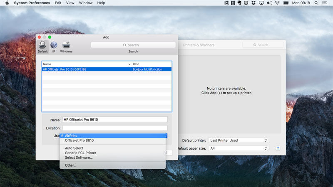Viewport: 333px width, 187px height.
Task: Open Notification Center list icon
Action: [325, 3]
